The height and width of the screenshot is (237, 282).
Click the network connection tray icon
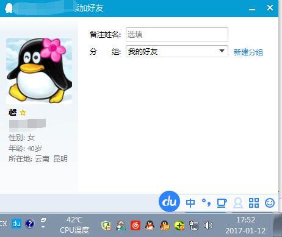coord(193,225)
